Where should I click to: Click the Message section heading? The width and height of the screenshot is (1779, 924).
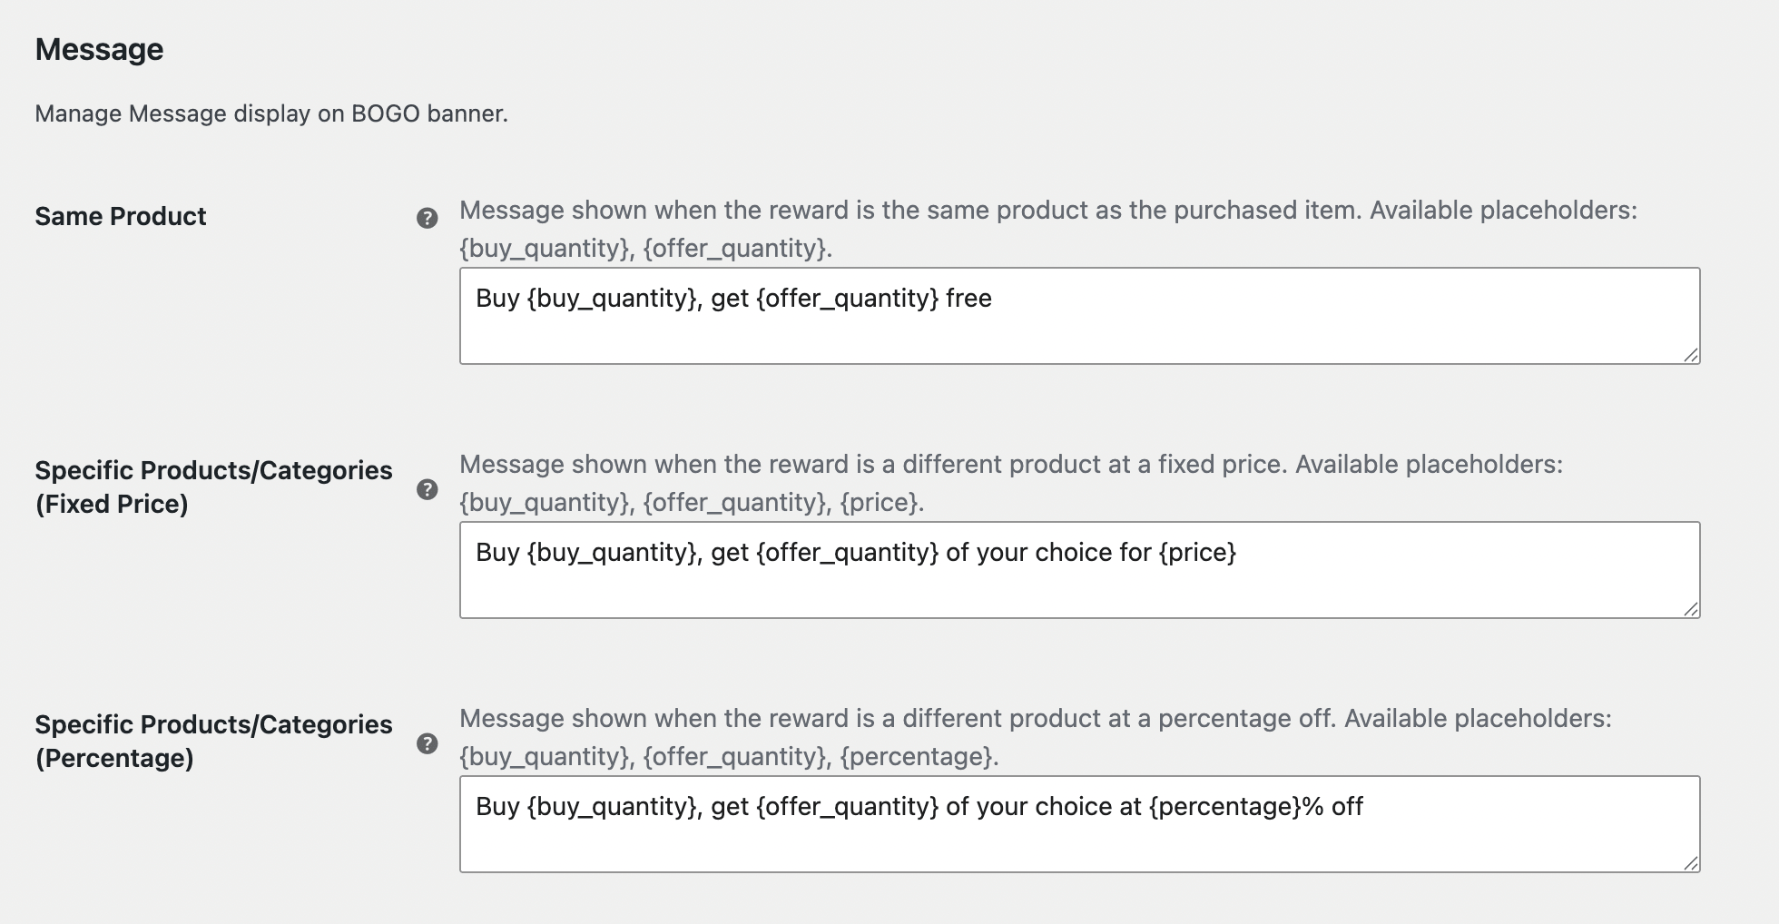pyautogui.click(x=99, y=49)
